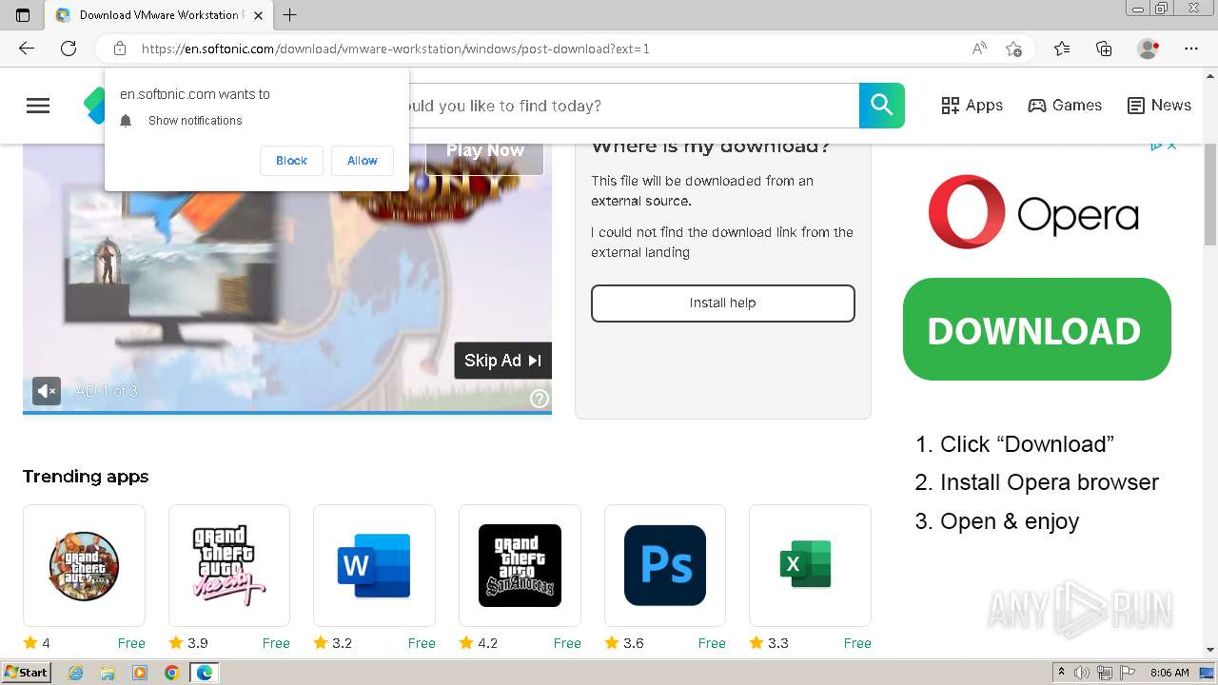The width and height of the screenshot is (1218, 685).
Task: Open media player from taskbar
Action: pyautogui.click(x=140, y=673)
